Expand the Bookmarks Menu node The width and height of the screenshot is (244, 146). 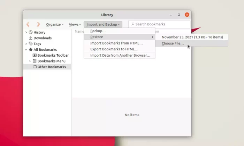[x=30, y=61]
